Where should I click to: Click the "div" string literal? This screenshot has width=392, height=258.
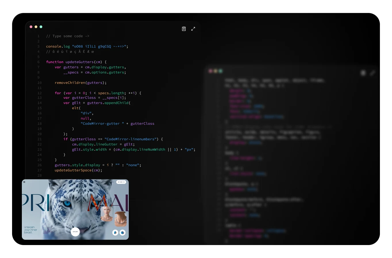(86, 113)
